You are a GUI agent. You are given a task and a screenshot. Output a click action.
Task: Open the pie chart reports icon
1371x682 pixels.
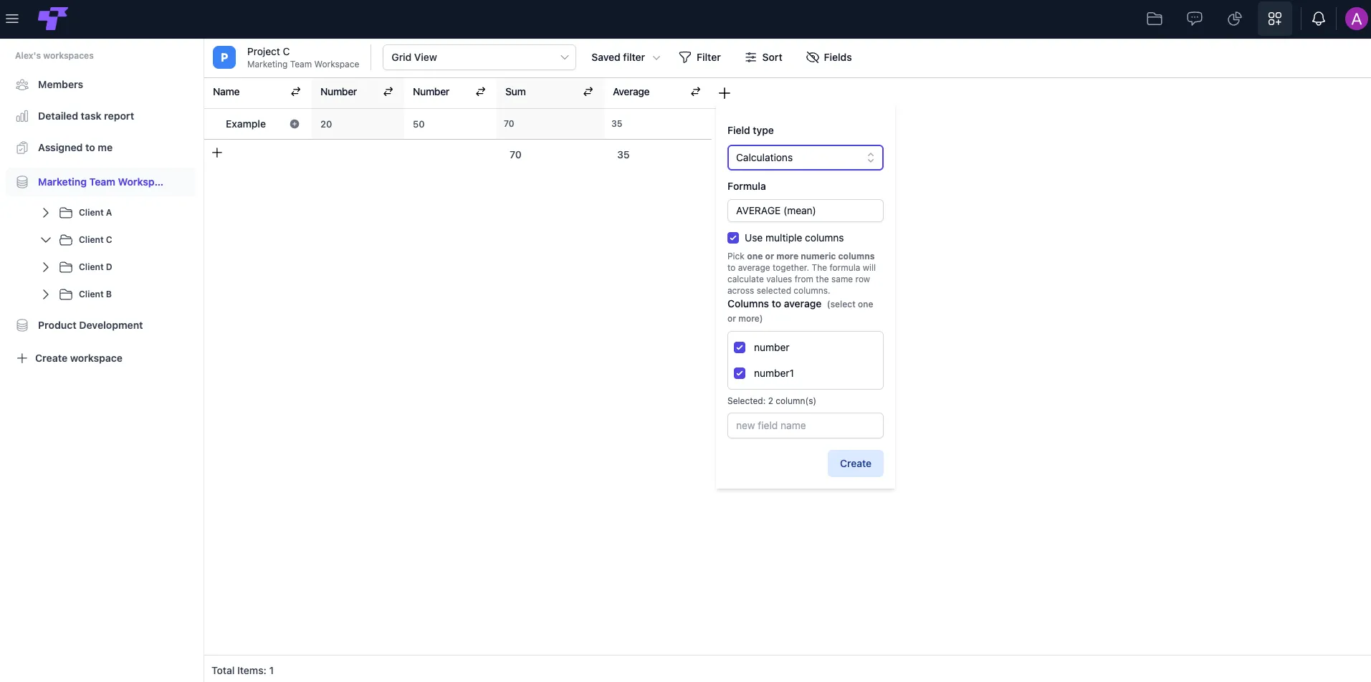[1235, 19]
